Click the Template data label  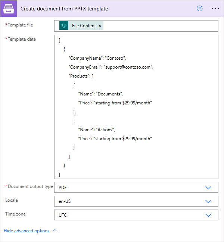point(22,39)
